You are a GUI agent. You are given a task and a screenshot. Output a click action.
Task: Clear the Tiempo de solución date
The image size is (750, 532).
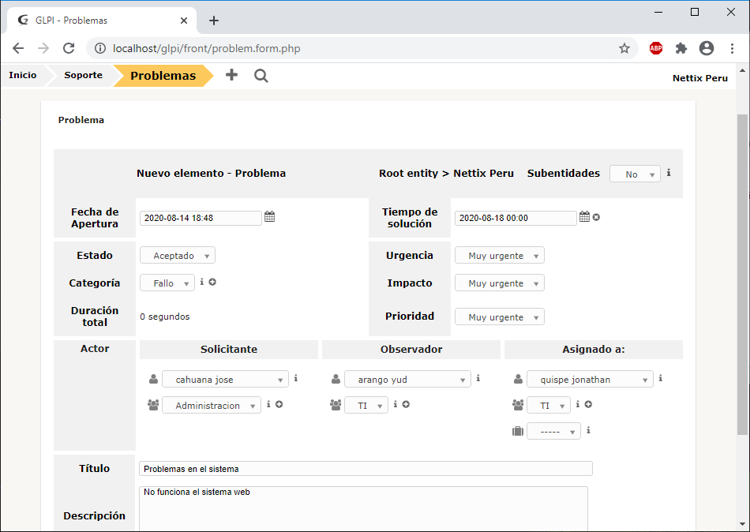pos(596,217)
